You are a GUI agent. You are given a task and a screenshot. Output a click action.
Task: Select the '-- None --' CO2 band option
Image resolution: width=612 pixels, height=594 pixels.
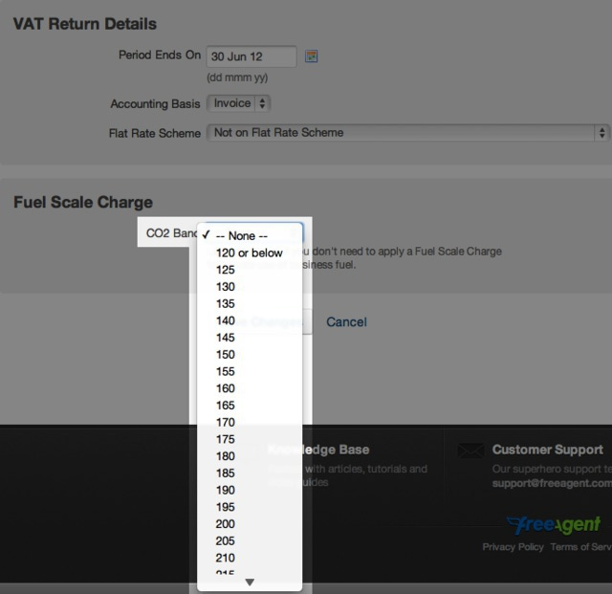241,235
